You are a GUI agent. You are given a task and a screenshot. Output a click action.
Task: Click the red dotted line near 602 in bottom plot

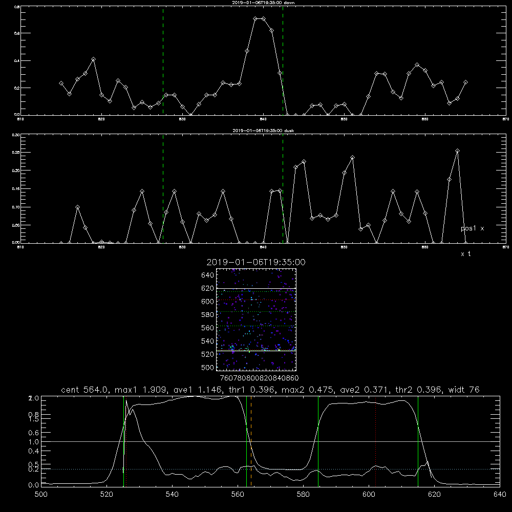375,441
